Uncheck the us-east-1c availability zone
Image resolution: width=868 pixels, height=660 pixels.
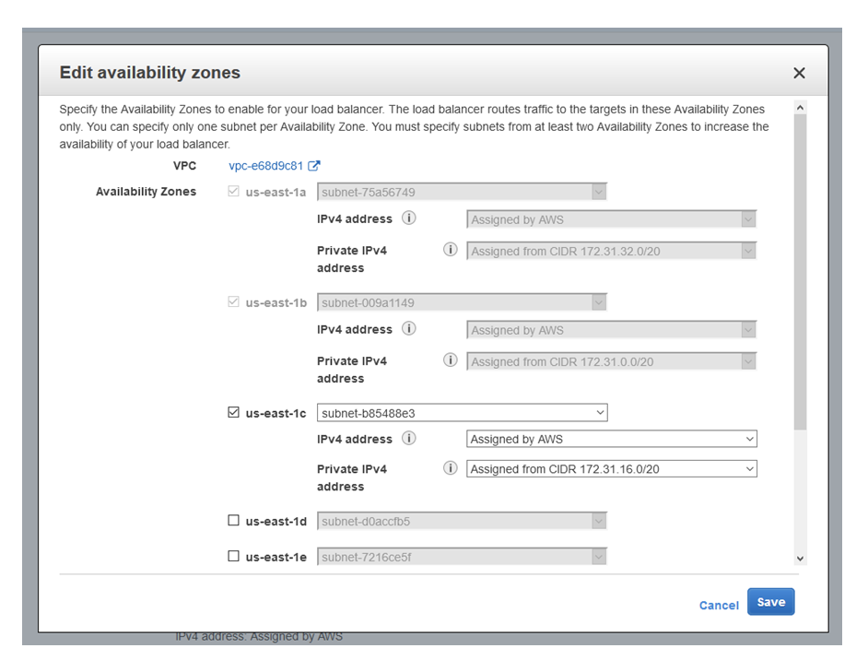click(x=234, y=413)
